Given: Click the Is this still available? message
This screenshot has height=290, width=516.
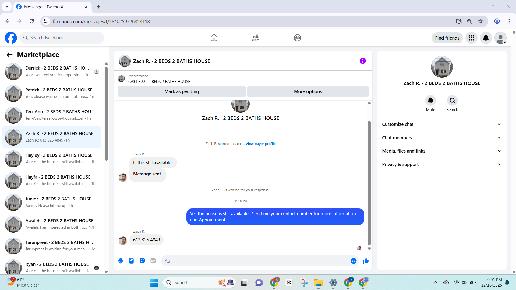Looking at the screenshot, I should coord(153,163).
